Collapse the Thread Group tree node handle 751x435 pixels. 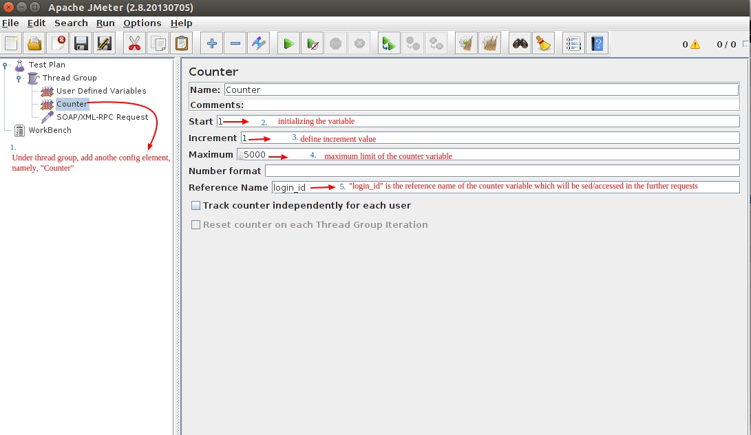coord(19,78)
